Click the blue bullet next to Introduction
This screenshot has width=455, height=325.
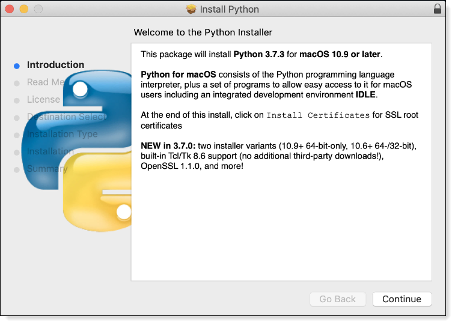(x=17, y=66)
